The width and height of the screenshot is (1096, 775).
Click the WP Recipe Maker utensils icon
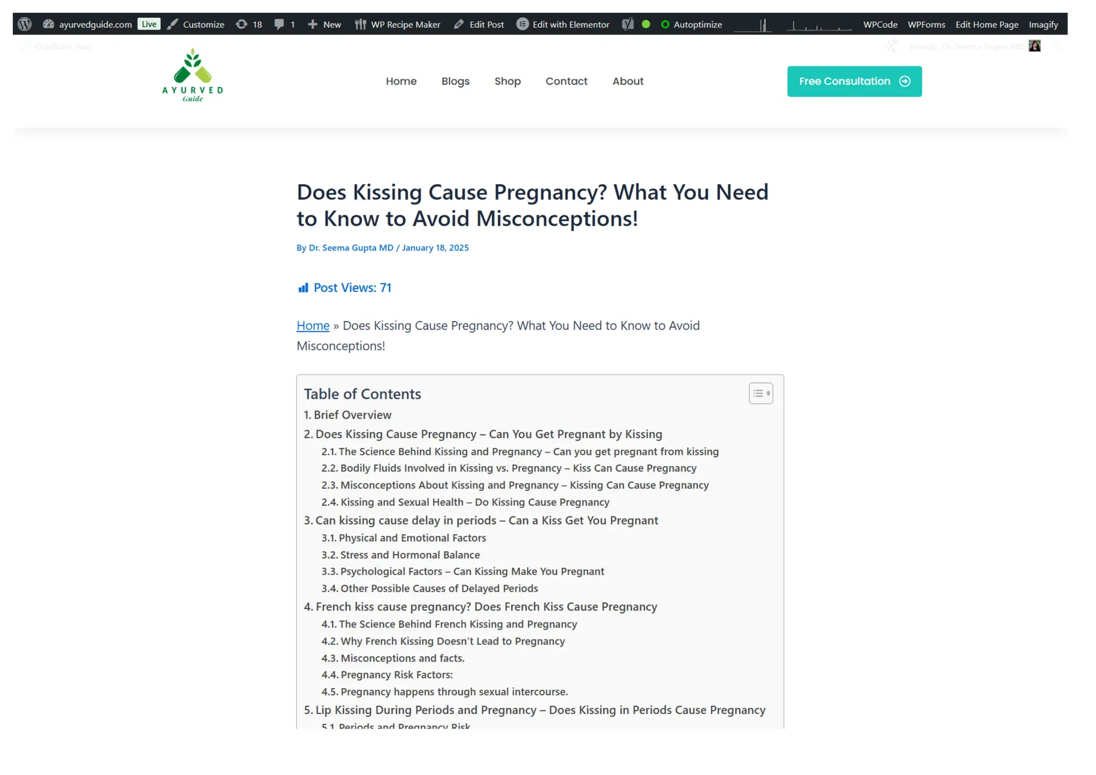point(361,24)
